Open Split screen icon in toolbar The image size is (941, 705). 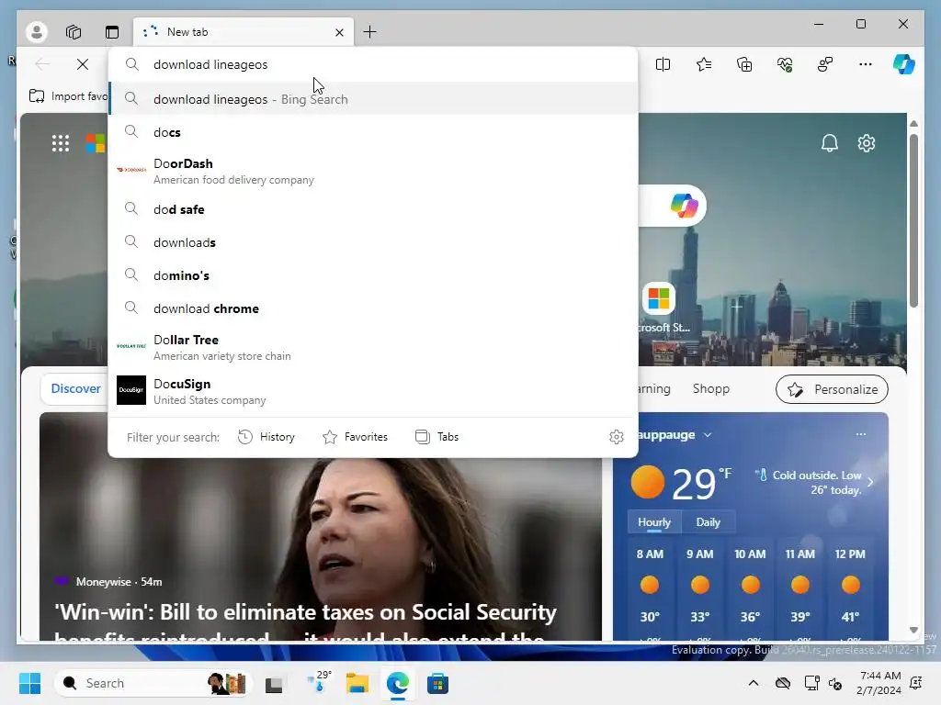click(x=663, y=64)
